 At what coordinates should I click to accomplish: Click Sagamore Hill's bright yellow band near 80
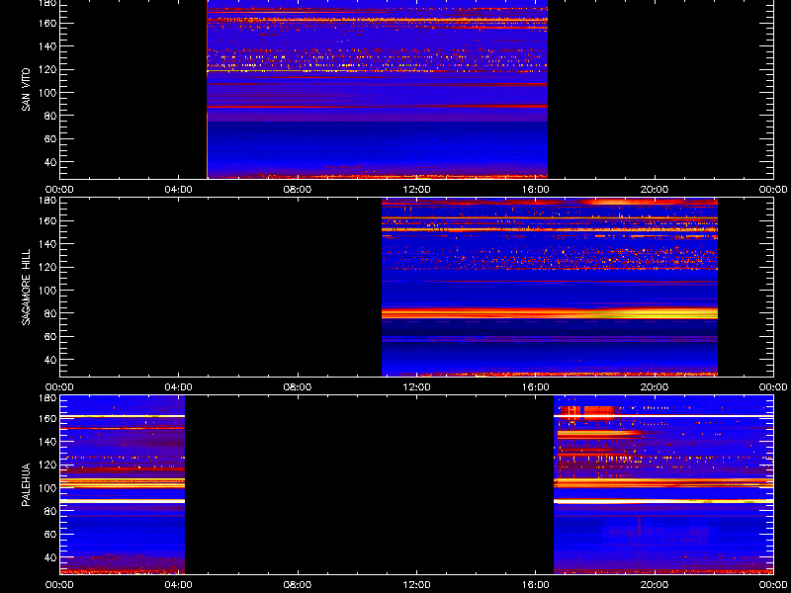[x=550, y=313]
